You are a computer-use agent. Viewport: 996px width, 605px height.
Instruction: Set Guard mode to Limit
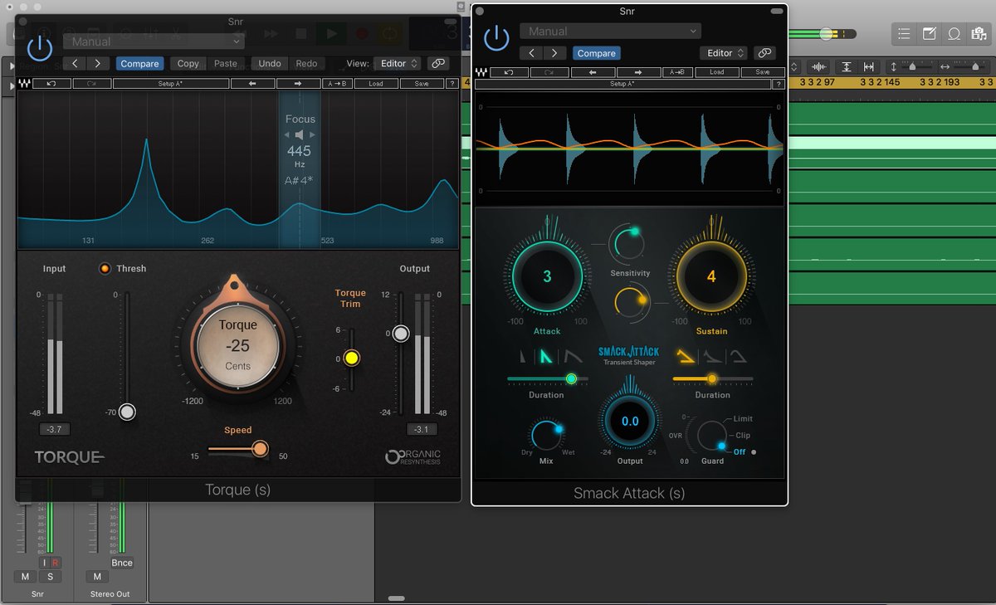pyautogui.click(x=743, y=419)
